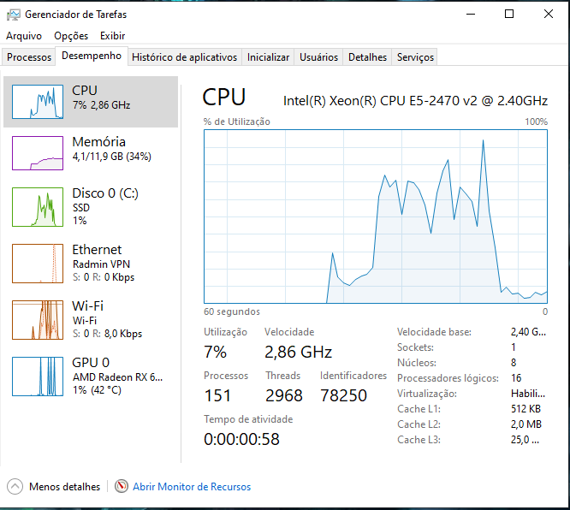The image size is (570, 510).
Task: Click the collapse arrow icon beside Menos detalhes
Action: [15, 486]
